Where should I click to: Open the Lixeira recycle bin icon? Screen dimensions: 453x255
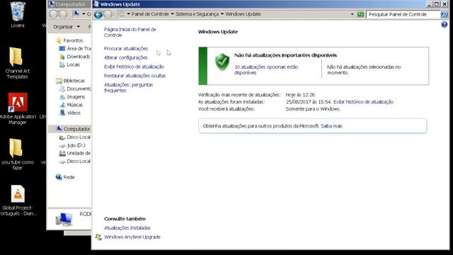[17, 11]
